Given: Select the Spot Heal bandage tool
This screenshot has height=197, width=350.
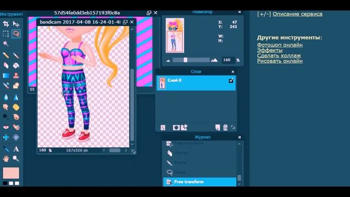Looking at the screenshot, I should click(x=16, y=127).
